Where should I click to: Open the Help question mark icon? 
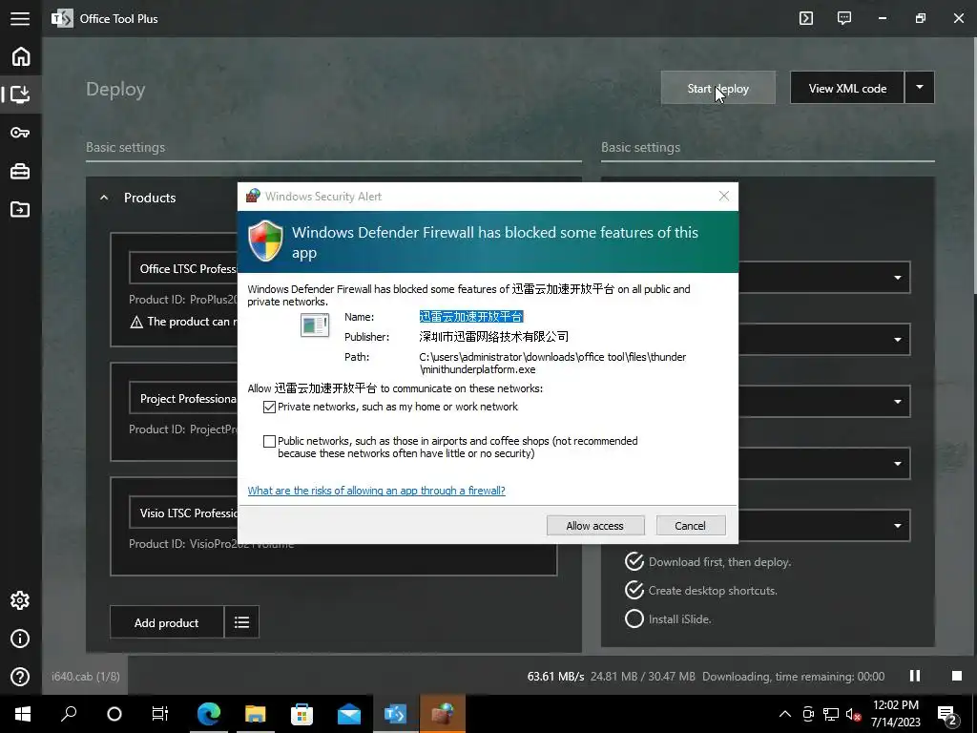tap(20, 677)
